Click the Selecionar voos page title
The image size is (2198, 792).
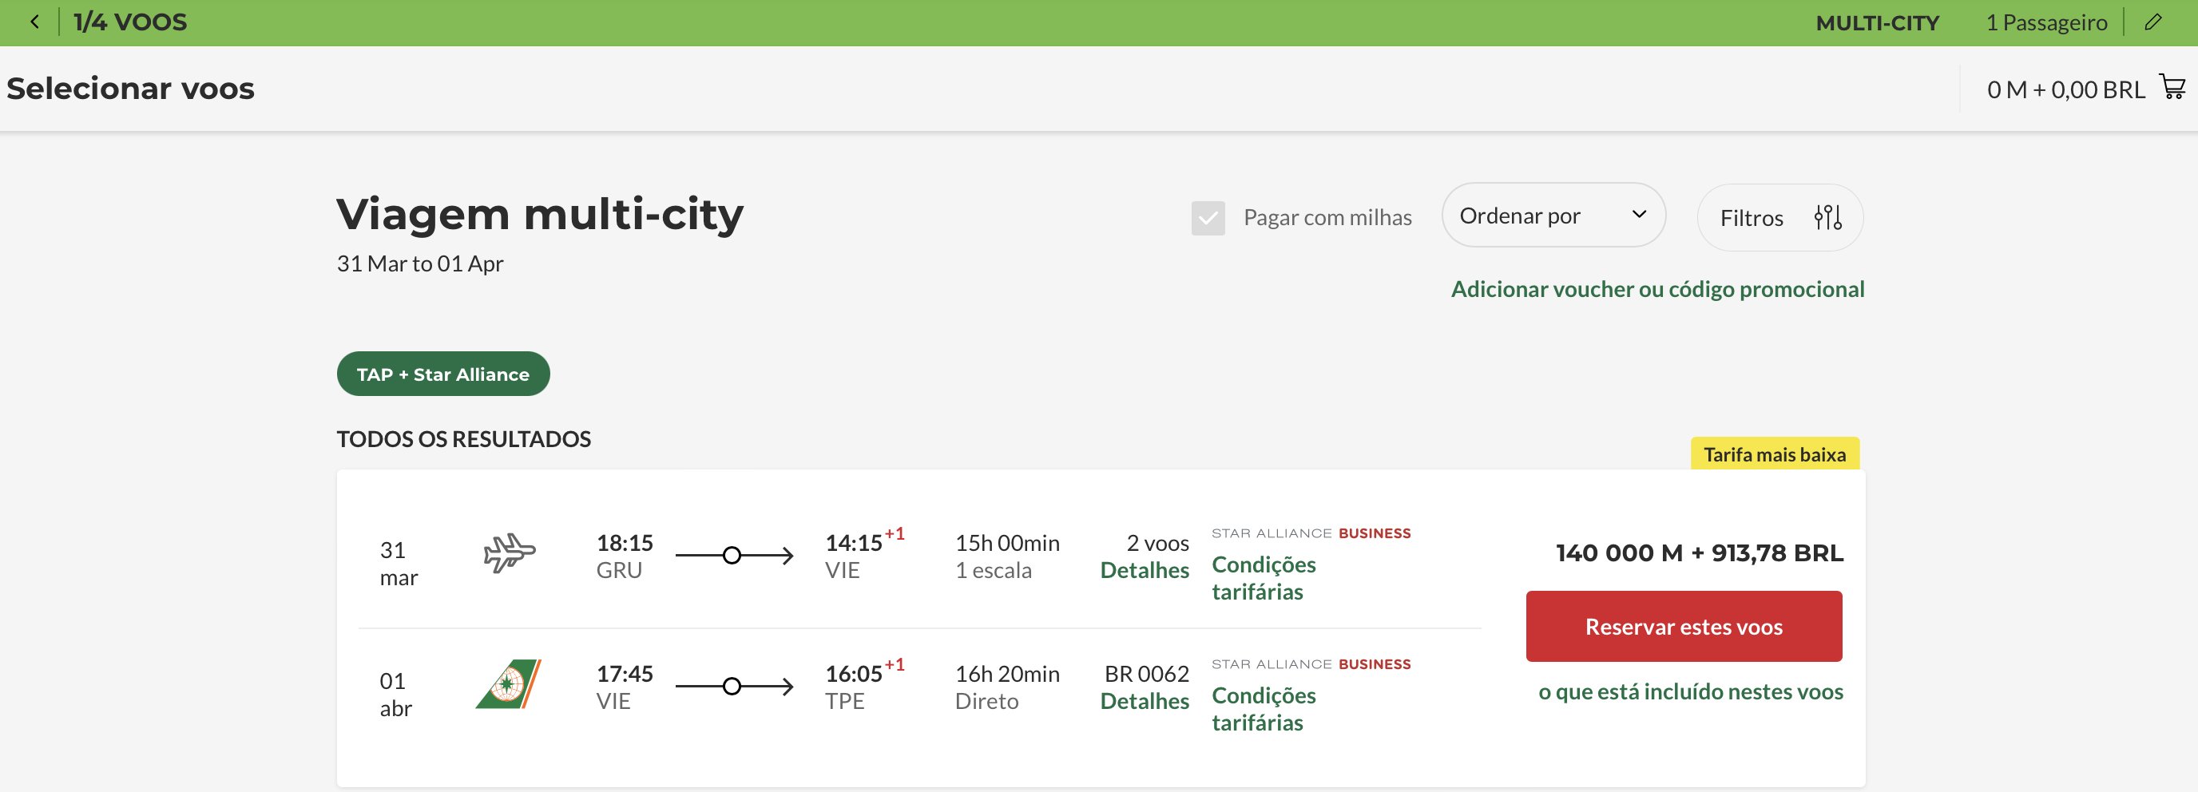coord(130,89)
